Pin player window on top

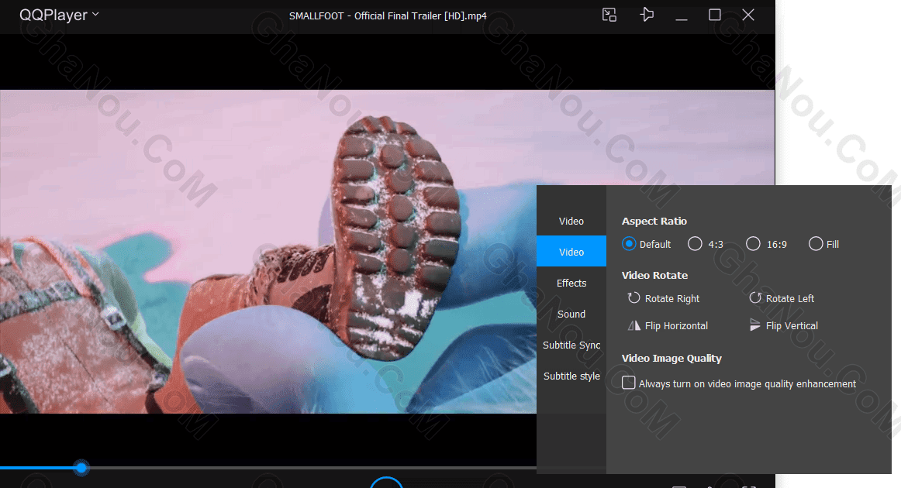(x=647, y=15)
